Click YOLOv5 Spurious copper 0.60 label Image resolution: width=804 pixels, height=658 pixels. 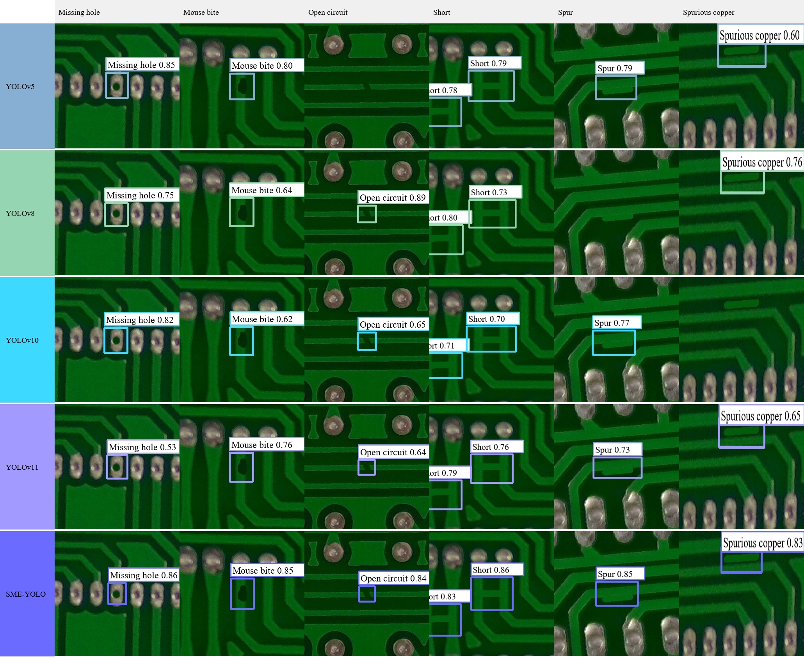click(x=760, y=35)
